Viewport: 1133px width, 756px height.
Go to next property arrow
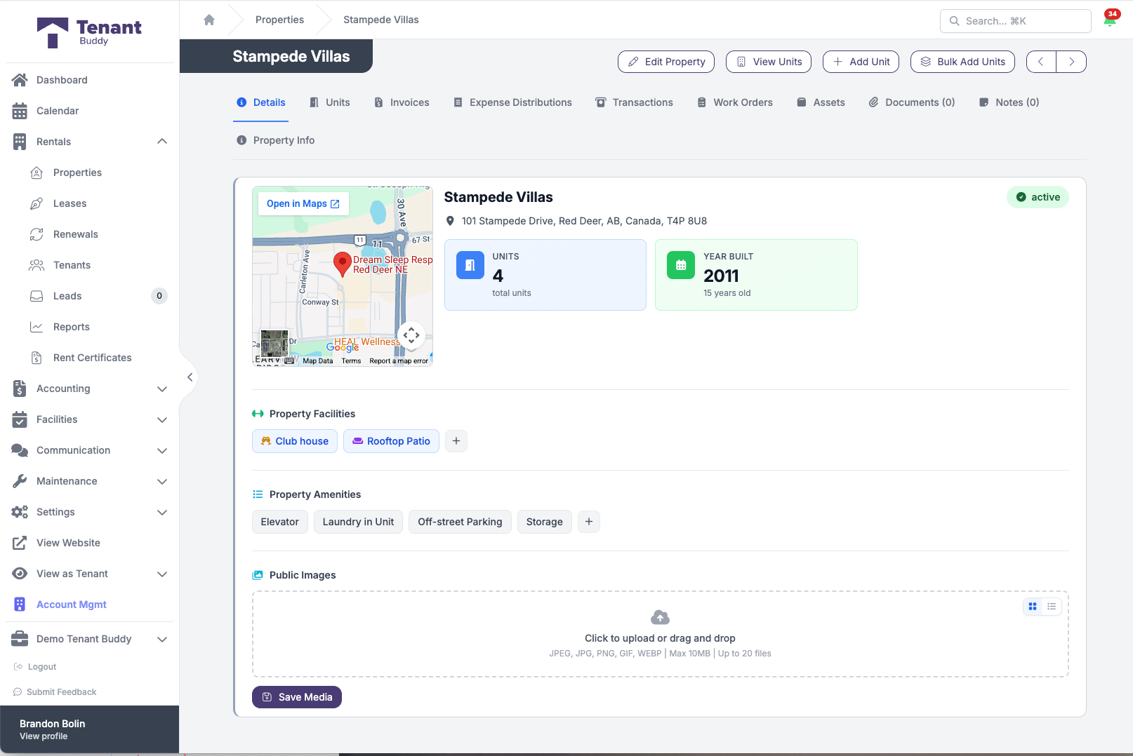tap(1071, 62)
